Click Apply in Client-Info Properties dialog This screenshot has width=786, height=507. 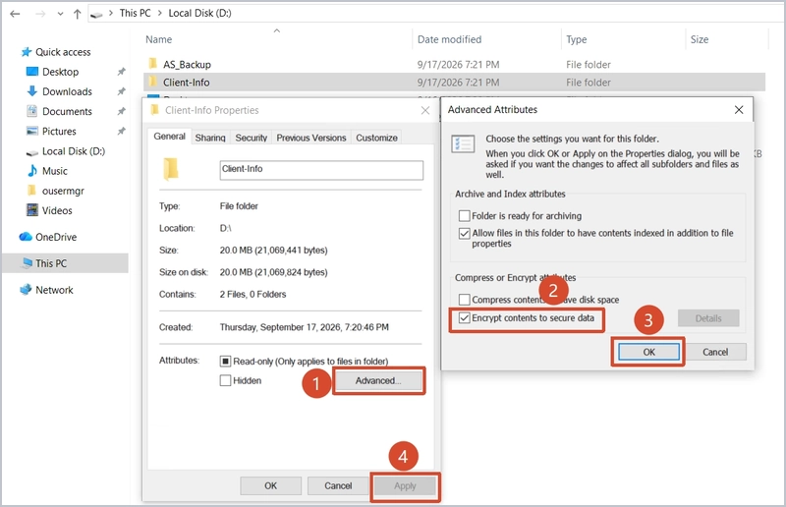(x=405, y=485)
